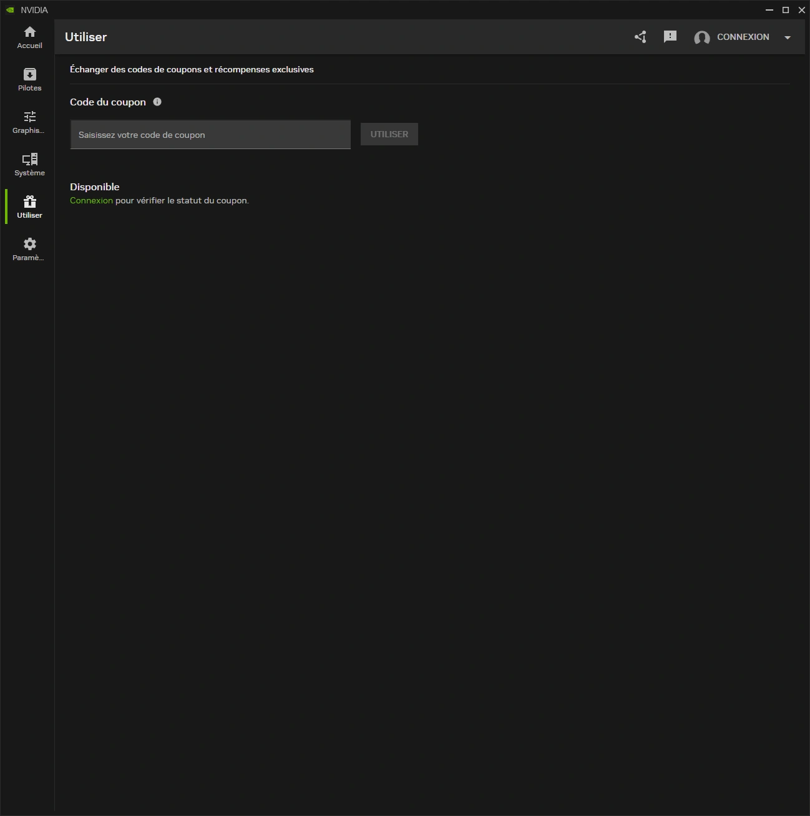Focus the coupon code input field
810x816 pixels.
210,135
